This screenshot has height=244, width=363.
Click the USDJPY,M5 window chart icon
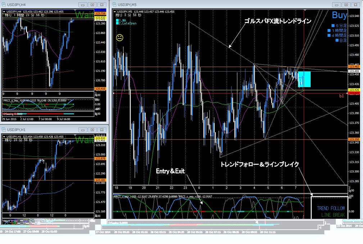114,5
